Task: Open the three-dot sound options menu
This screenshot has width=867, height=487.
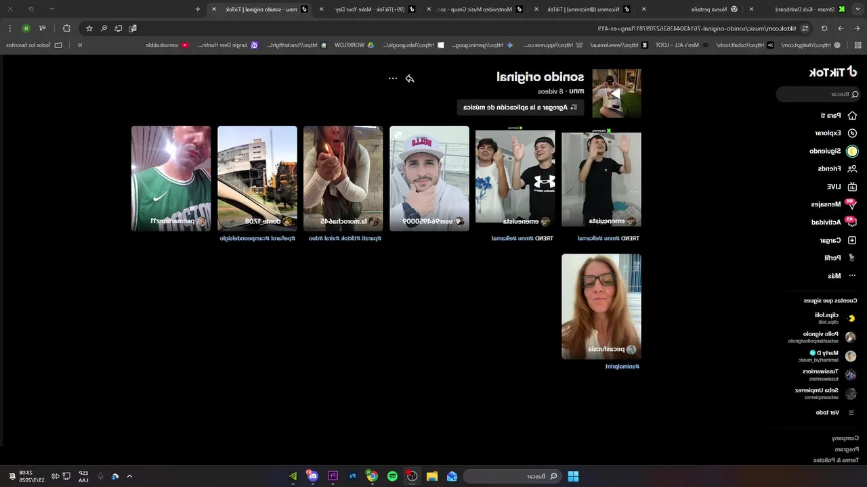Action: coord(393,78)
